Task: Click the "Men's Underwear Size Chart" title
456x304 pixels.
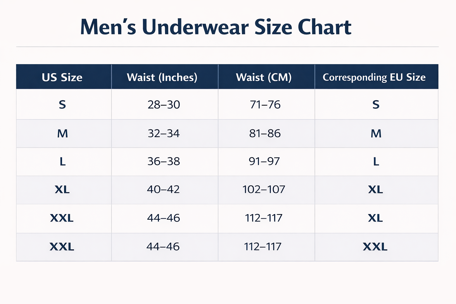Action: (216, 27)
